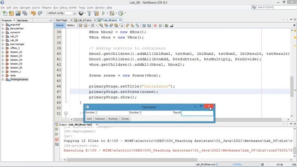Screen dimensions: 297x167
Task: Expand the BarcodeTest project node
Action: point(3,29)
